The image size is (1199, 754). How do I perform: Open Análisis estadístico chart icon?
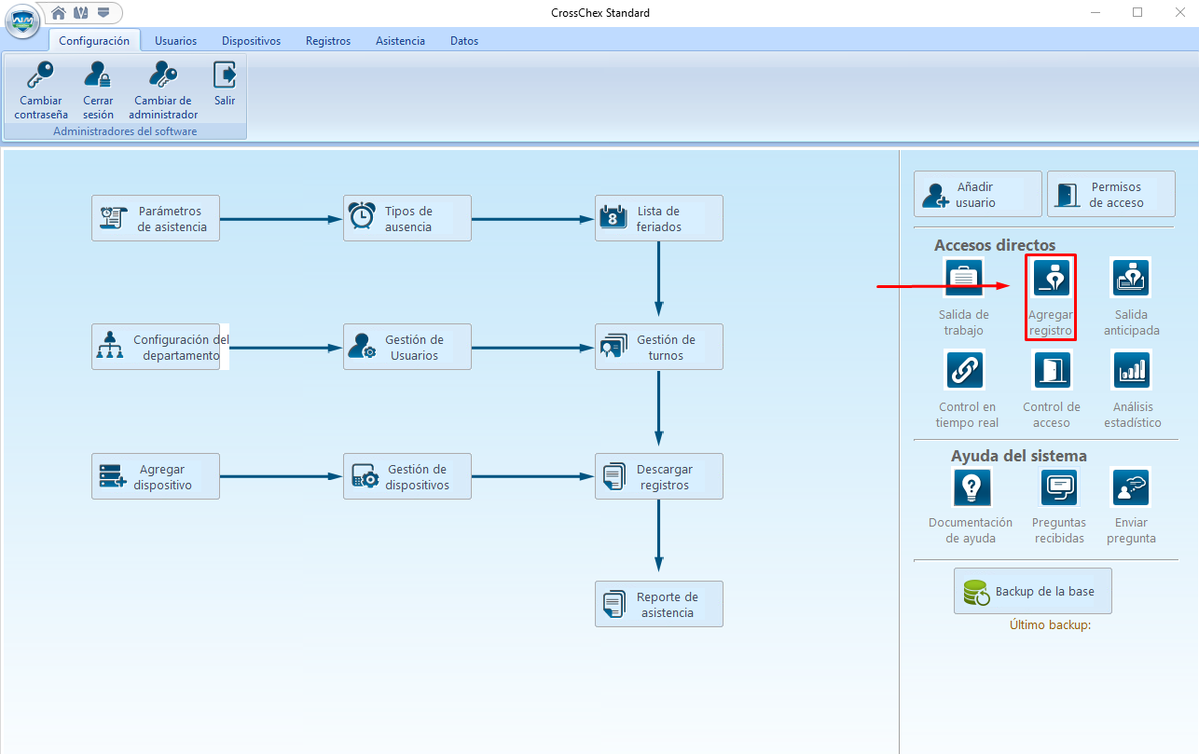coord(1131,369)
